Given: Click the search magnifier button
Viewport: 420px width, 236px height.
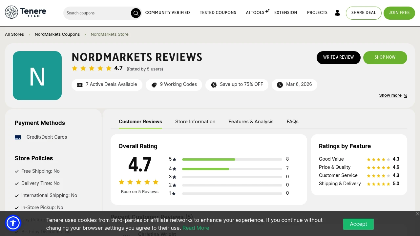Looking at the screenshot, I should (136, 13).
